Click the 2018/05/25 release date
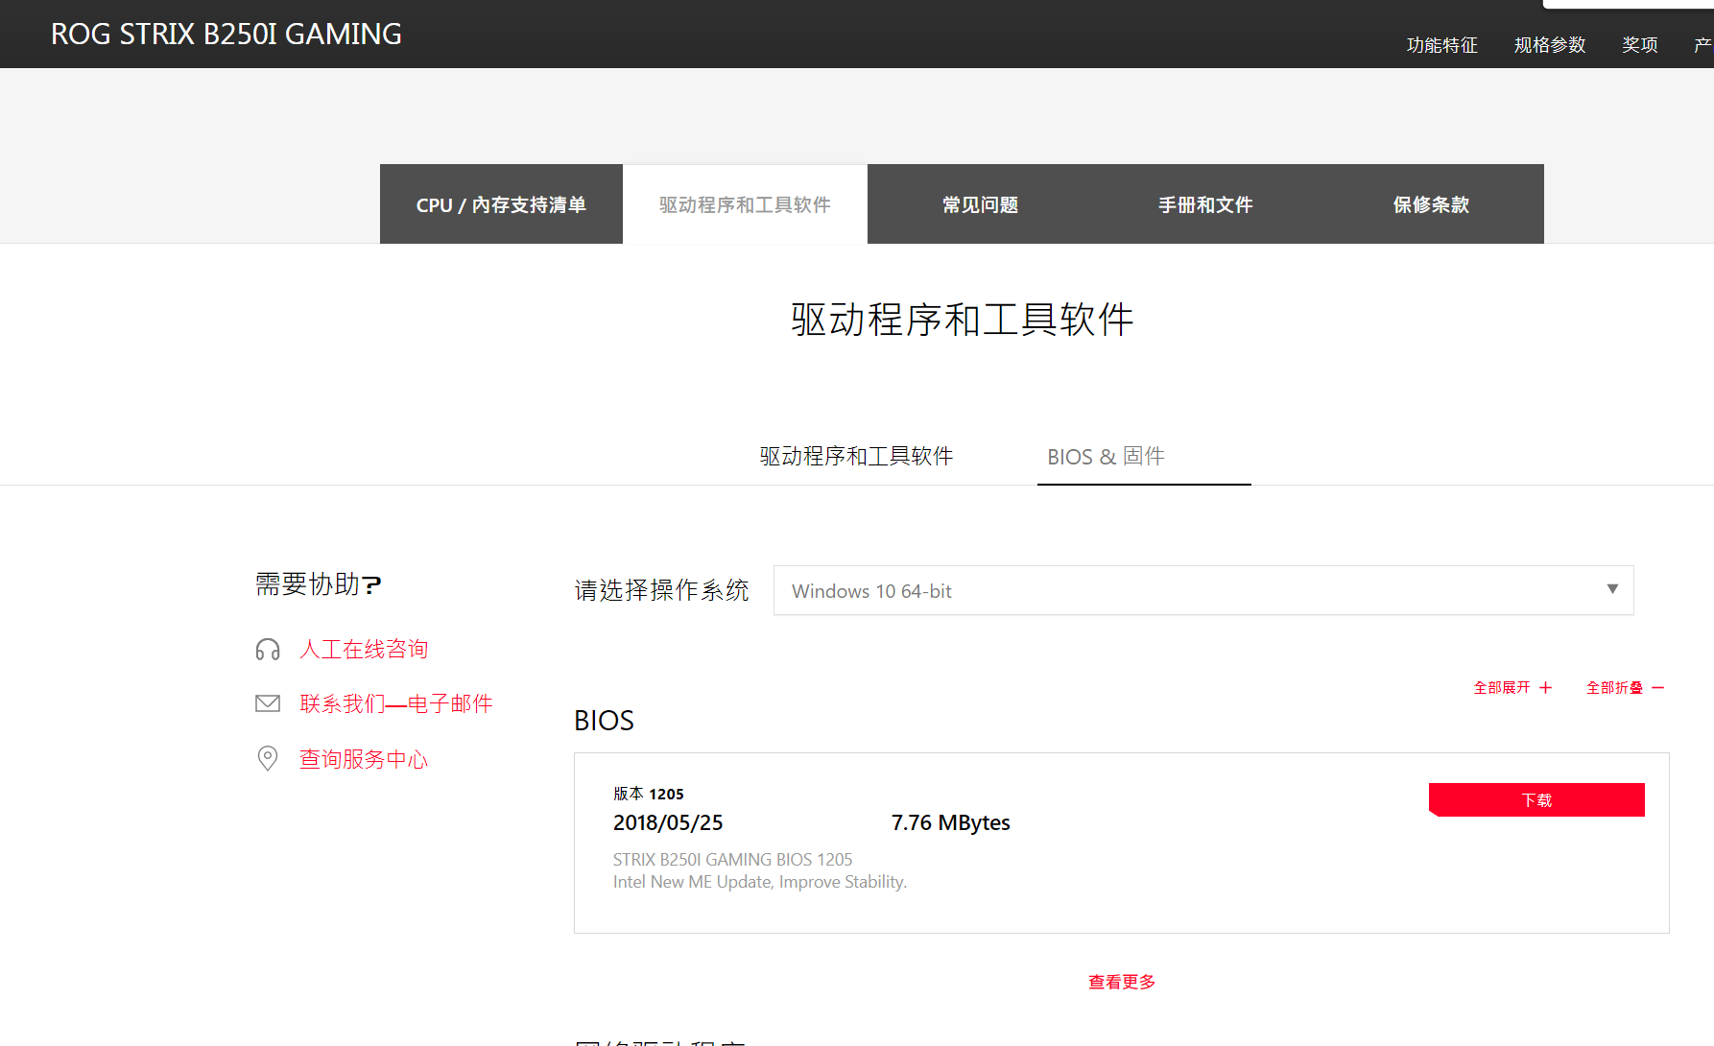The width and height of the screenshot is (1714, 1046). click(x=668, y=822)
